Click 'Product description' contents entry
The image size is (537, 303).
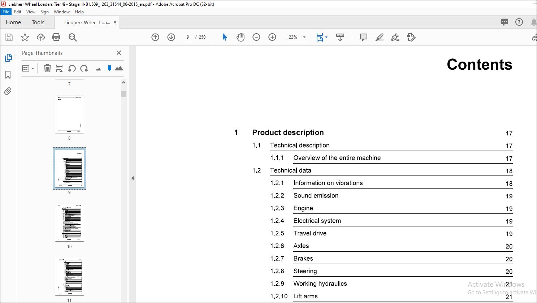click(x=288, y=133)
